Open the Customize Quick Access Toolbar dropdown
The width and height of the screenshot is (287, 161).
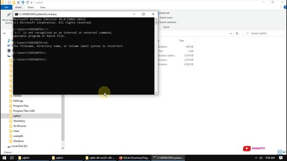(31, 3)
